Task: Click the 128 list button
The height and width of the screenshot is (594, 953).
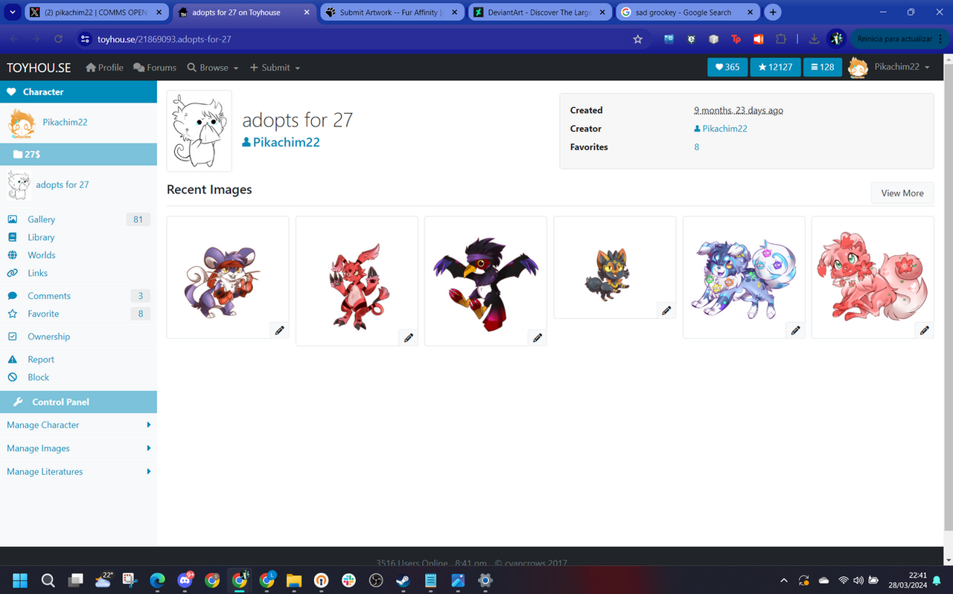Action: click(x=822, y=67)
